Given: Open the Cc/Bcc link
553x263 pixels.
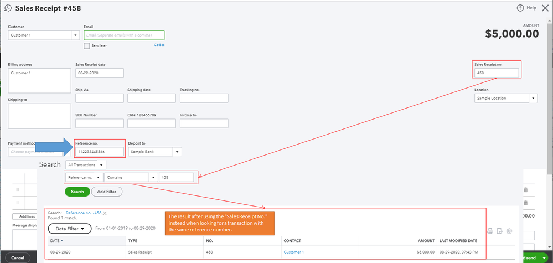Looking at the screenshot, I should pyautogui.click(x=159, y=45).
